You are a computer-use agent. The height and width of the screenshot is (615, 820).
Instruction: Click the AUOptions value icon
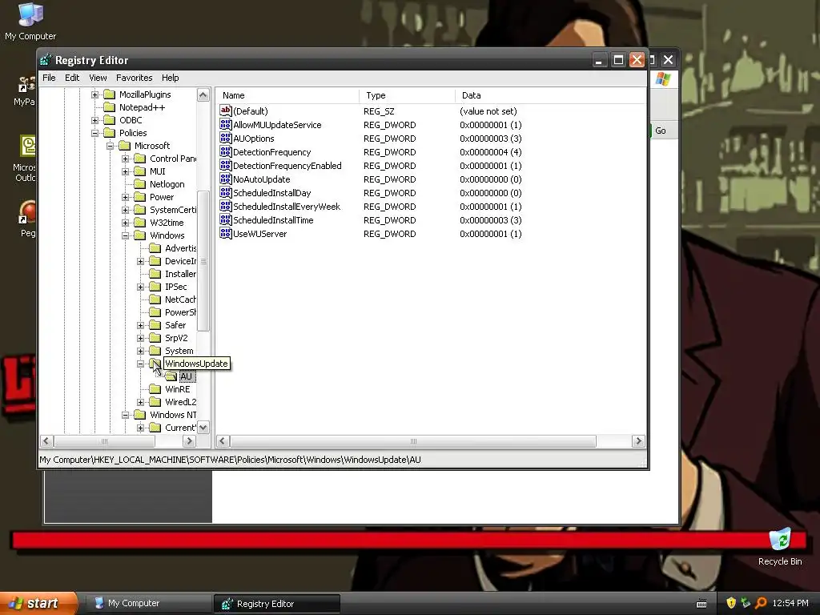[225, 138]
